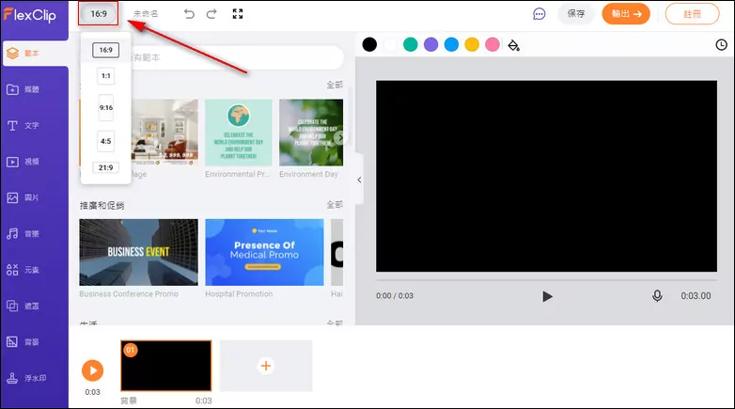Click the 註冊 sign up button
Image resolution: width=735 pixels, height=409 pixels.
pos(692,14)
